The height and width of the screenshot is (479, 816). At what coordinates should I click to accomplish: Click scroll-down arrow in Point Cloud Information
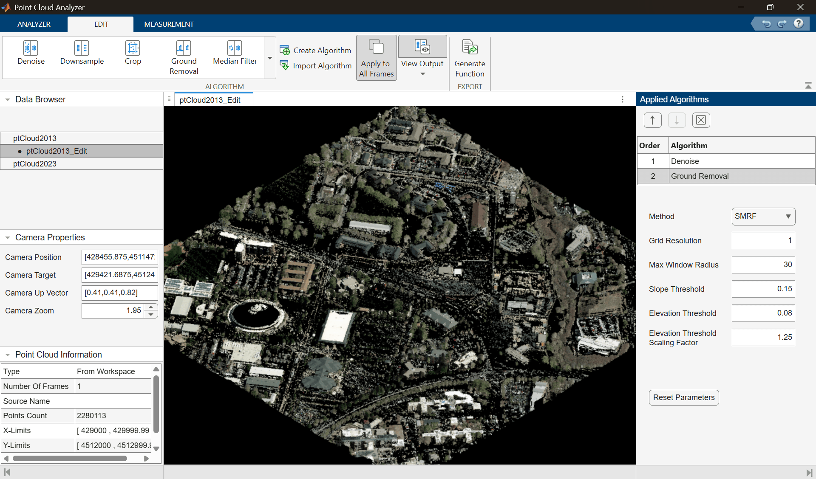pos(156,448)
